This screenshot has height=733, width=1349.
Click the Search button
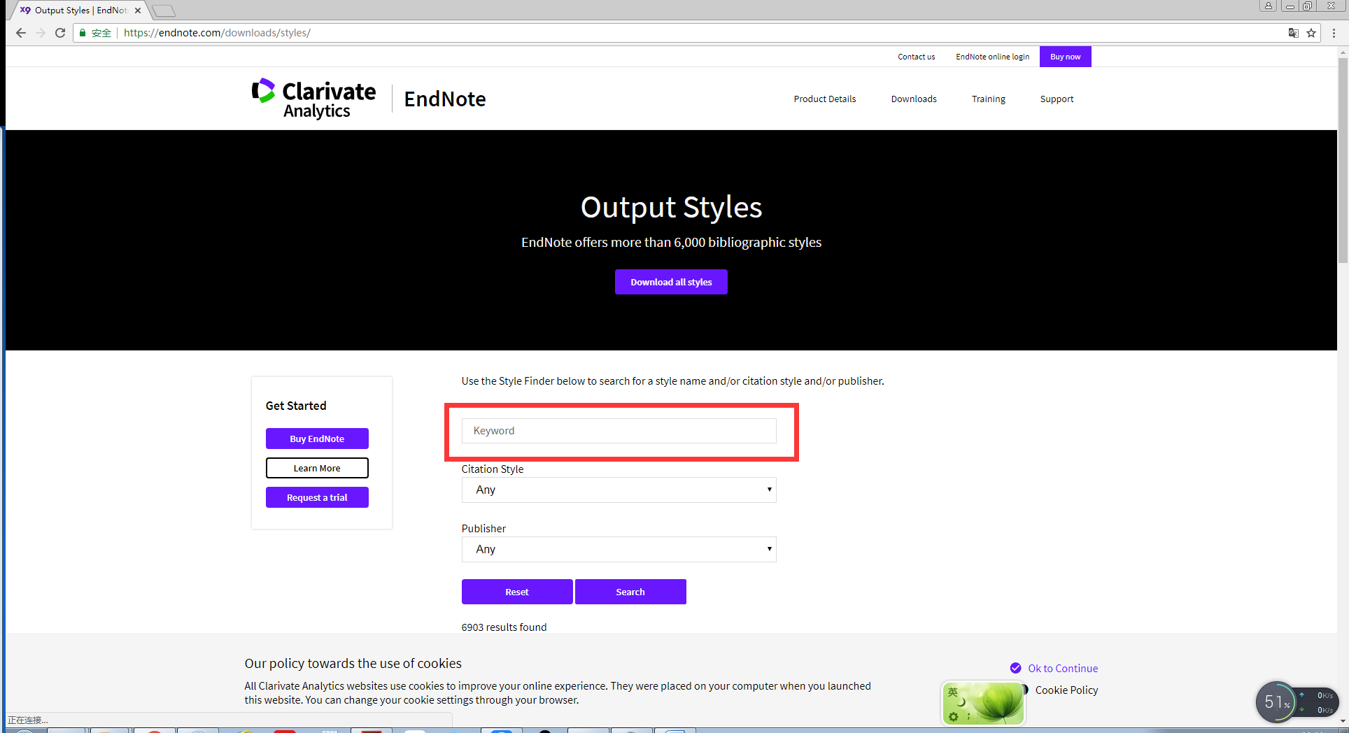pos(630,592)
